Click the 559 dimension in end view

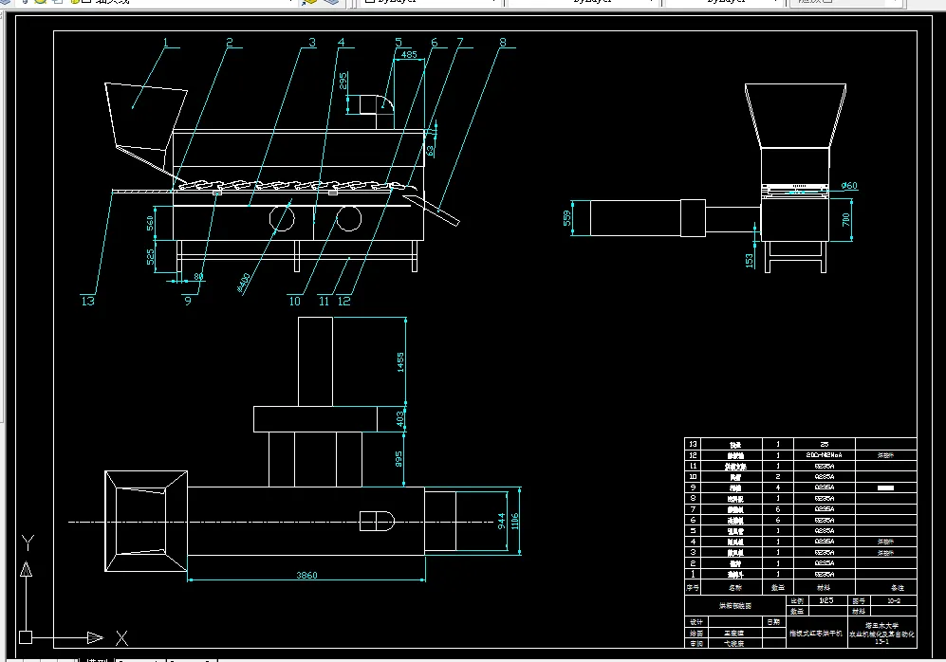pyautogui.click(x=567, y=218)
